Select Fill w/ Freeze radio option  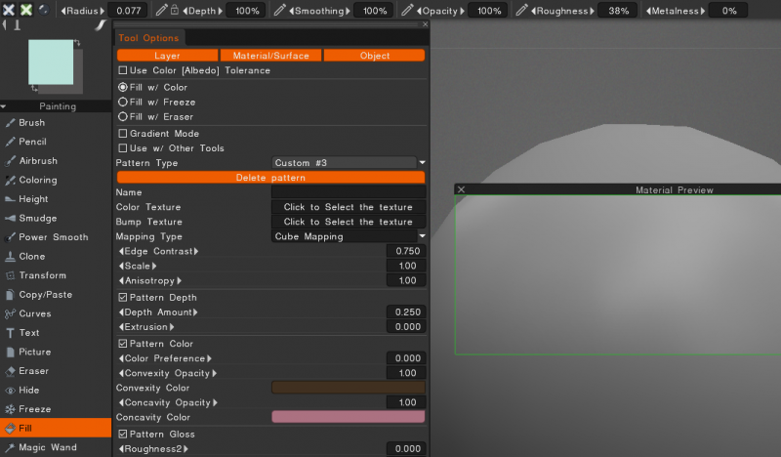tap(123, 103)
